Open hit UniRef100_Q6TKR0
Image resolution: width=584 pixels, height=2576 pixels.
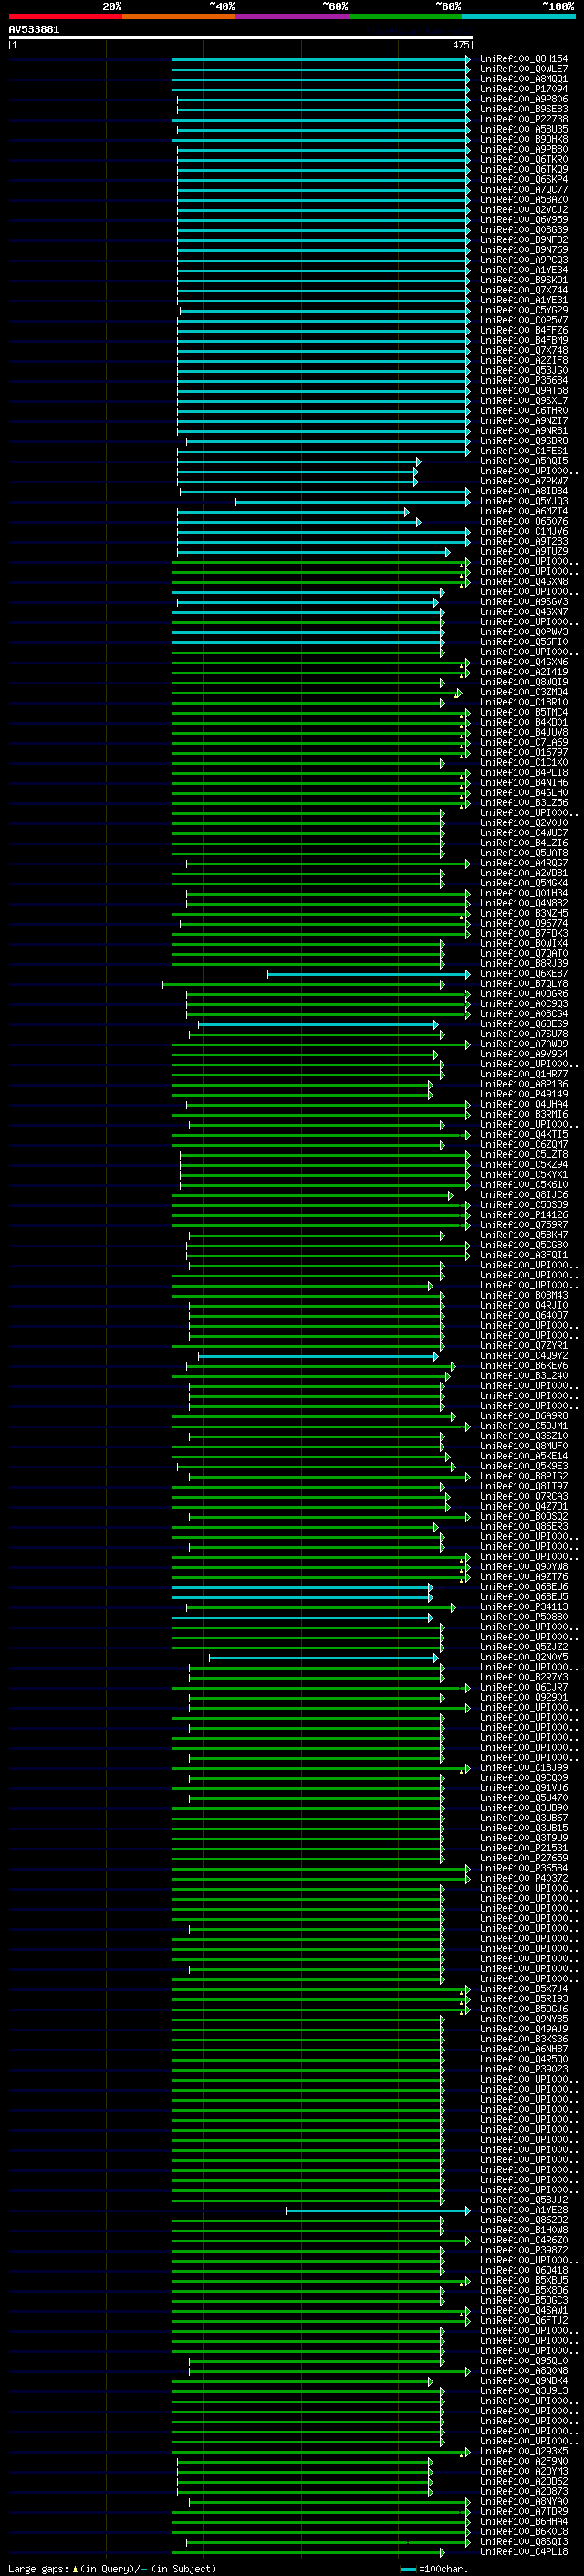point(524,160)
